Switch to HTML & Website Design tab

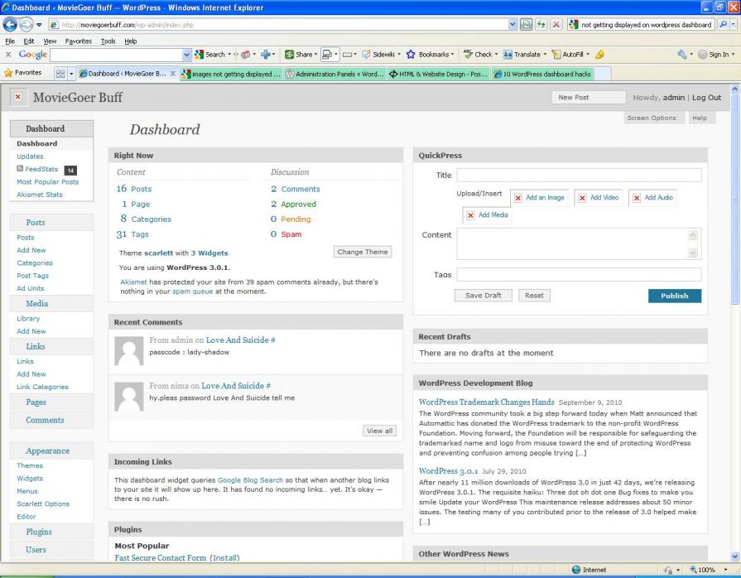click(x=438, y=74)
